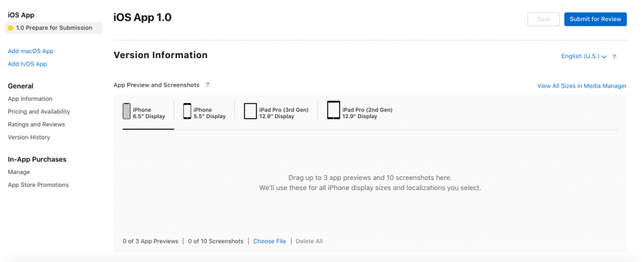
Task: Click the iPad Pro 3rd Gen device icon
Action: pos(250,111)
